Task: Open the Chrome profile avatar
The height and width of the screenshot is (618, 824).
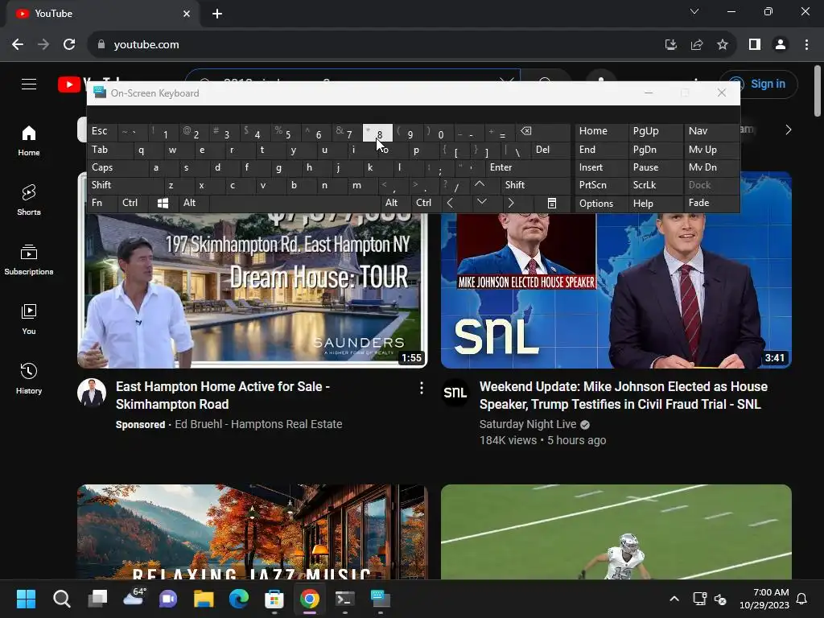Action: [781, 45]
